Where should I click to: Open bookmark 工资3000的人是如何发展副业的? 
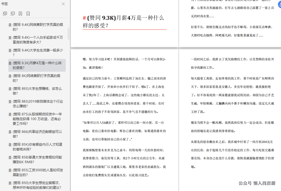(x=38, y=172)
